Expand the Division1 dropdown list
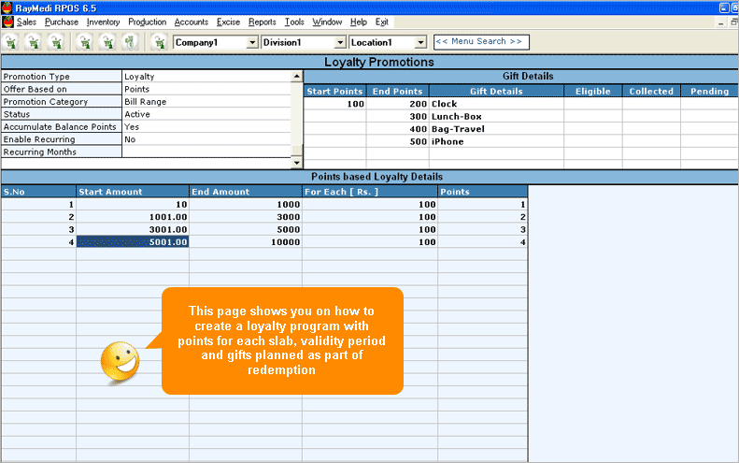Image resolution: width=739 pixels, height=463 pixels. click(338, 43)
